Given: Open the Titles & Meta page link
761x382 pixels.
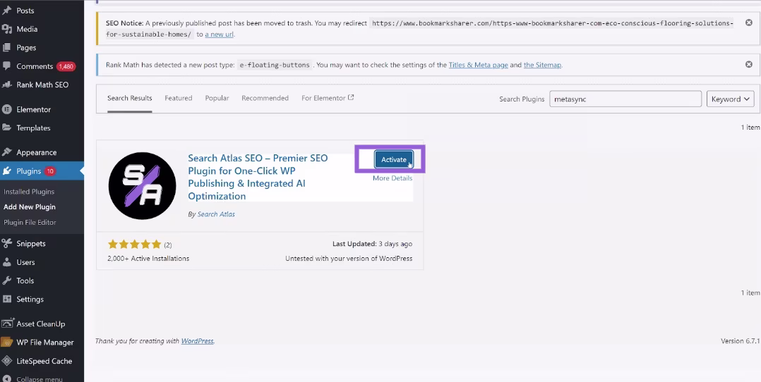Looking at the screenshot, I should pos(478,65).
